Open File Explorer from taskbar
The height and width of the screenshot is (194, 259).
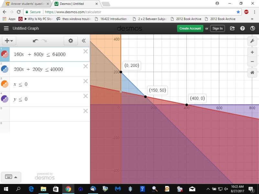tap(43, 189)
